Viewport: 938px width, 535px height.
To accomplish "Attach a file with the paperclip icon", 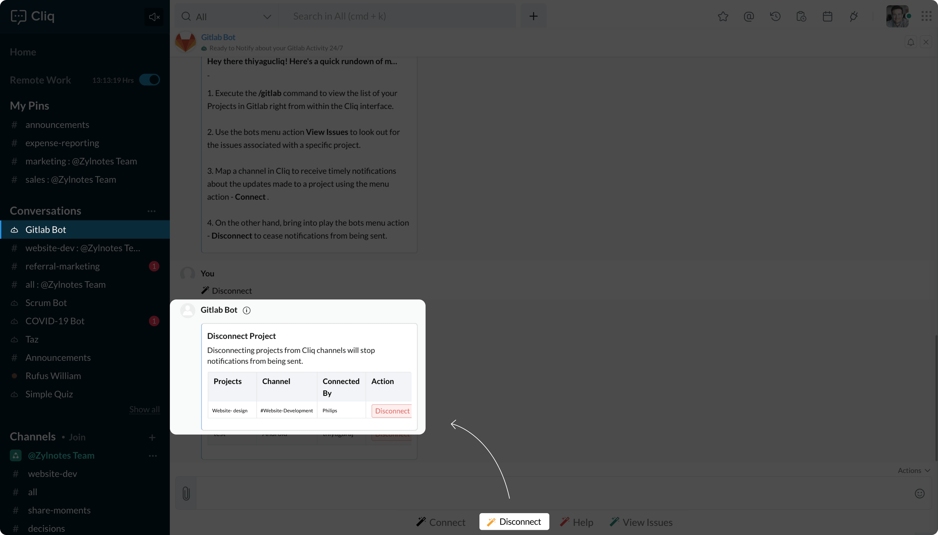I will [186, 493].
